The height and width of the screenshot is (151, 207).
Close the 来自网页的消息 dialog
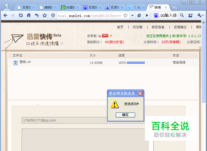140,93
